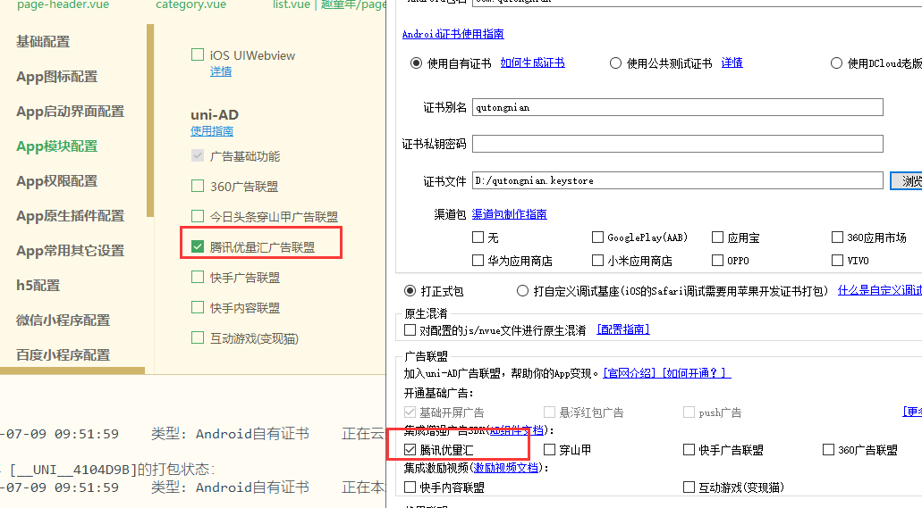Viewport: 922px width, 508px height.
Task: Select 使用DCloud老版 certificate radio
Action: [836, 62]
